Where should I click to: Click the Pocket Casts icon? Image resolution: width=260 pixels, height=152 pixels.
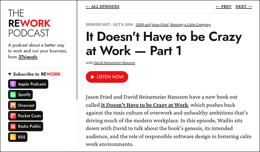click(13, 116)
